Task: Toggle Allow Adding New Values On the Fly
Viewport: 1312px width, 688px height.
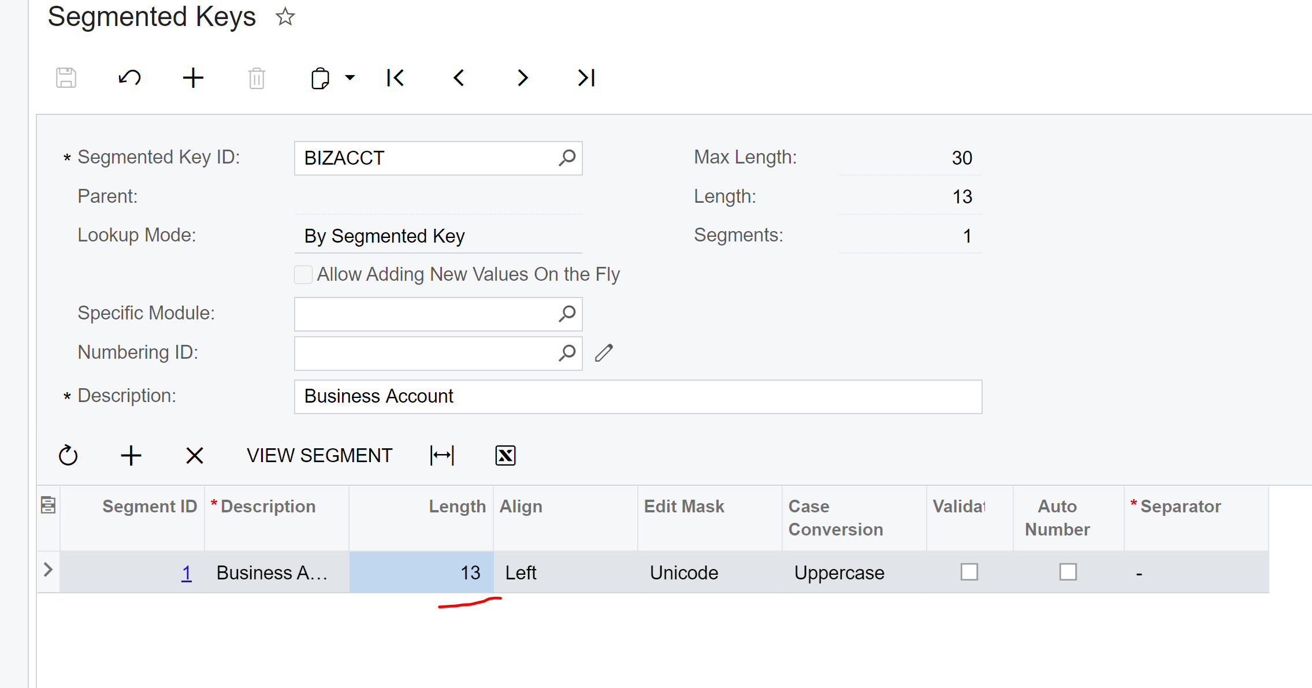Action: pyautogui.click(x=303, y=274)
